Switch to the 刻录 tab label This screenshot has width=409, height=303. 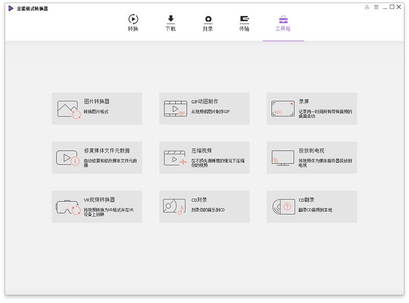[208, 29]
